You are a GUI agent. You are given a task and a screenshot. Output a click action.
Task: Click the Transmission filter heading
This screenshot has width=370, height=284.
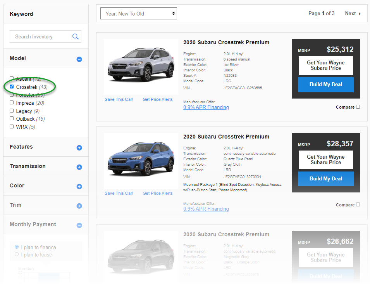28,166
